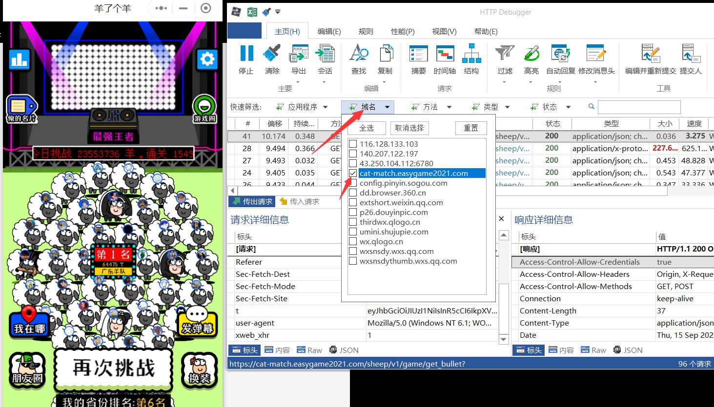Open response panel JSON tab
This screenshot has width=714, height=407.
point(628,350)
